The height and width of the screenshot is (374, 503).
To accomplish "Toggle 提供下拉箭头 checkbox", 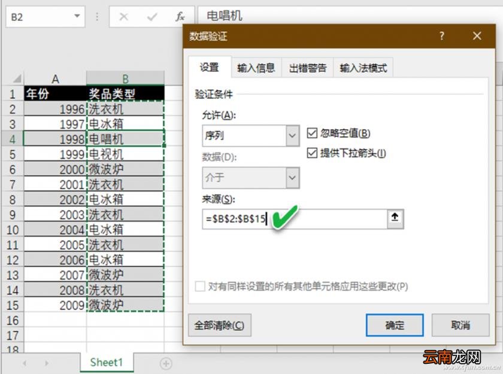I will pyautogui.click(x=312, y=153).
